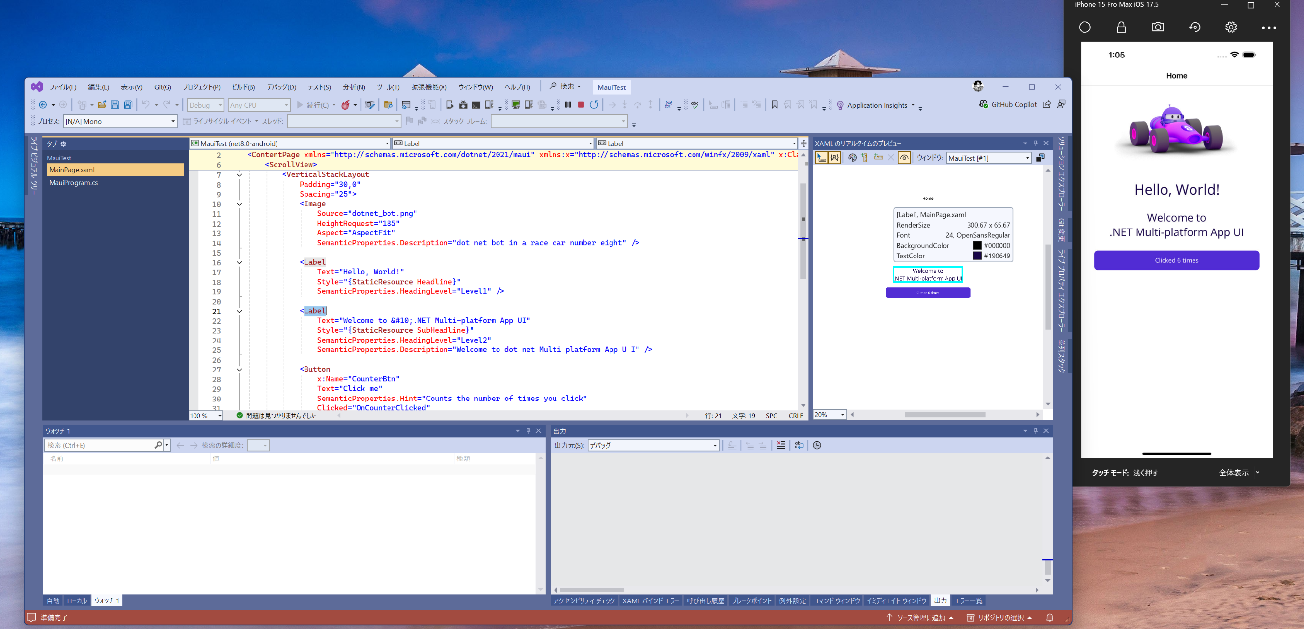The image size is (1304, 629).
Task: Toggle element selection mode in XAML preview
Action: [821, 158]
